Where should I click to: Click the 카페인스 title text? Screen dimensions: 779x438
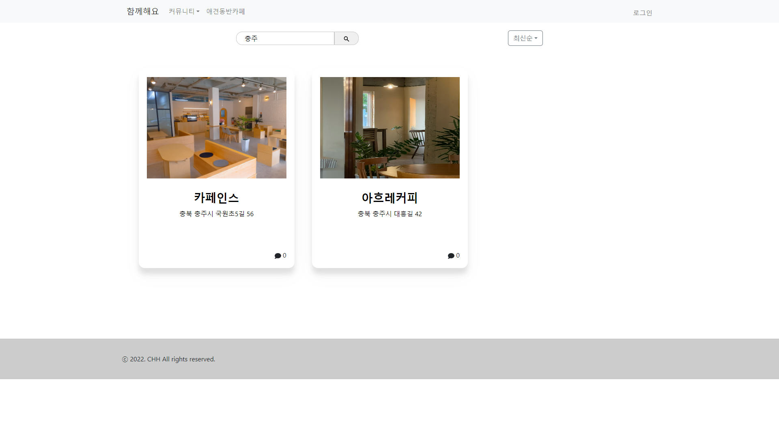point(216,198)
